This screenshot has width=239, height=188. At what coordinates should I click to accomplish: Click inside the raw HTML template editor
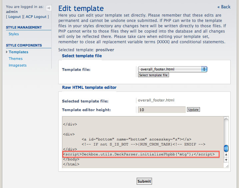tap(143, 142)
